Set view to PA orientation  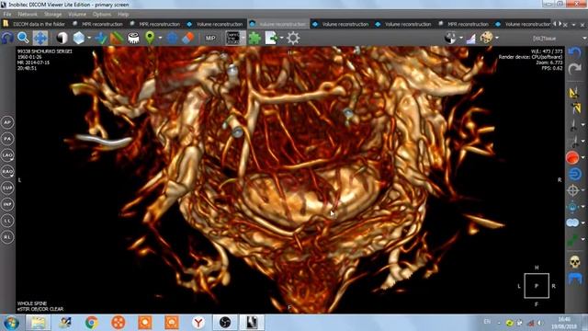coord(7,139)
